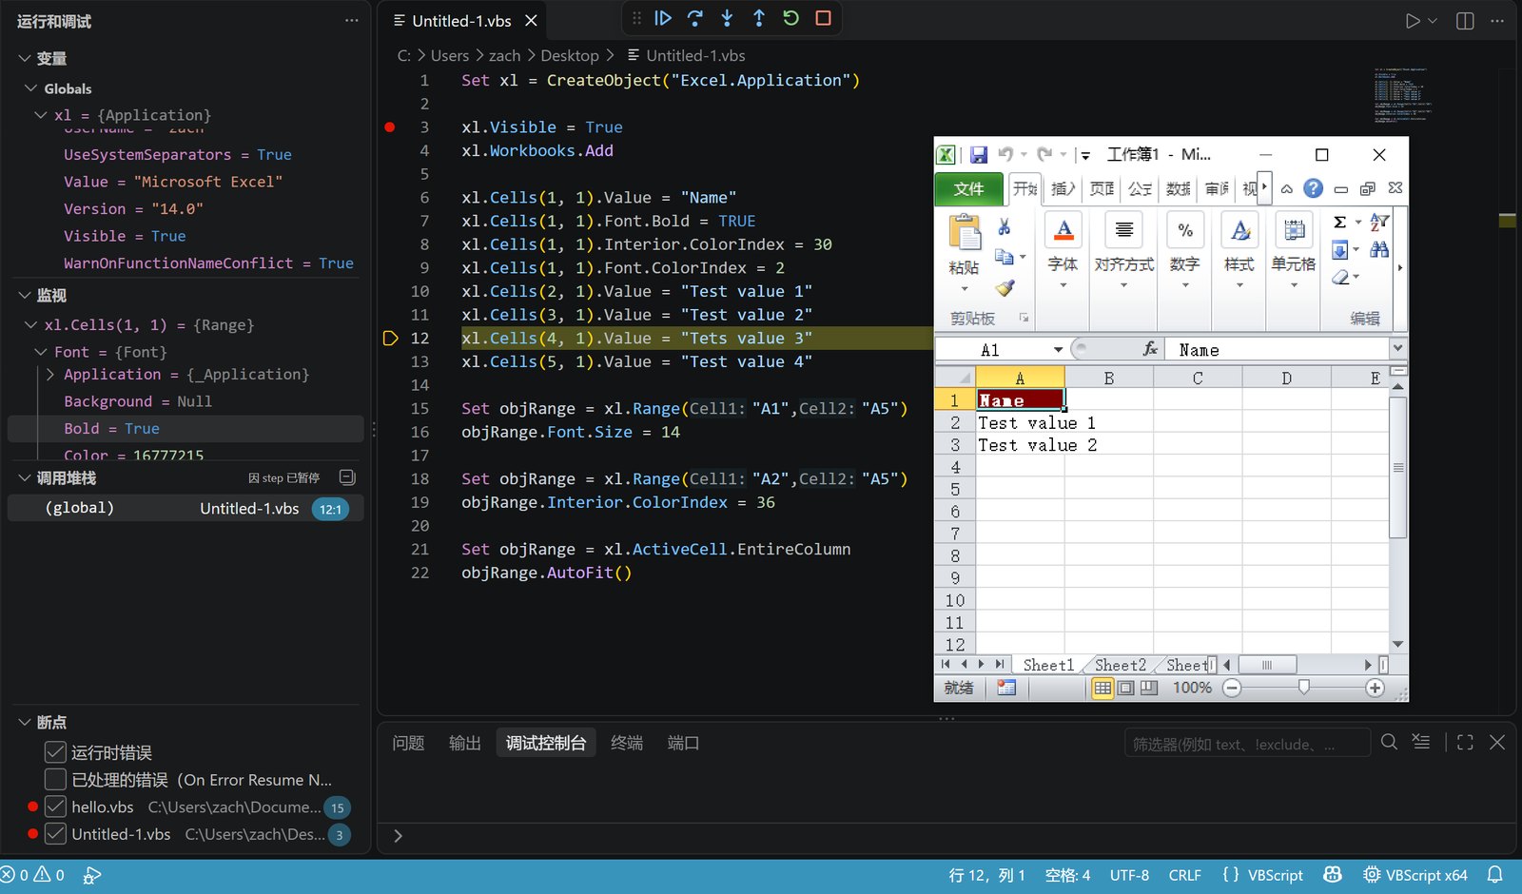This screenshot has height=894, width=1522.
Task: Click the Step Out debug button
Action: [759, 18]
